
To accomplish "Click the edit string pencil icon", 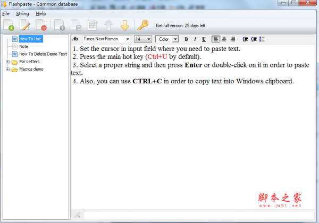I will 25,25.
